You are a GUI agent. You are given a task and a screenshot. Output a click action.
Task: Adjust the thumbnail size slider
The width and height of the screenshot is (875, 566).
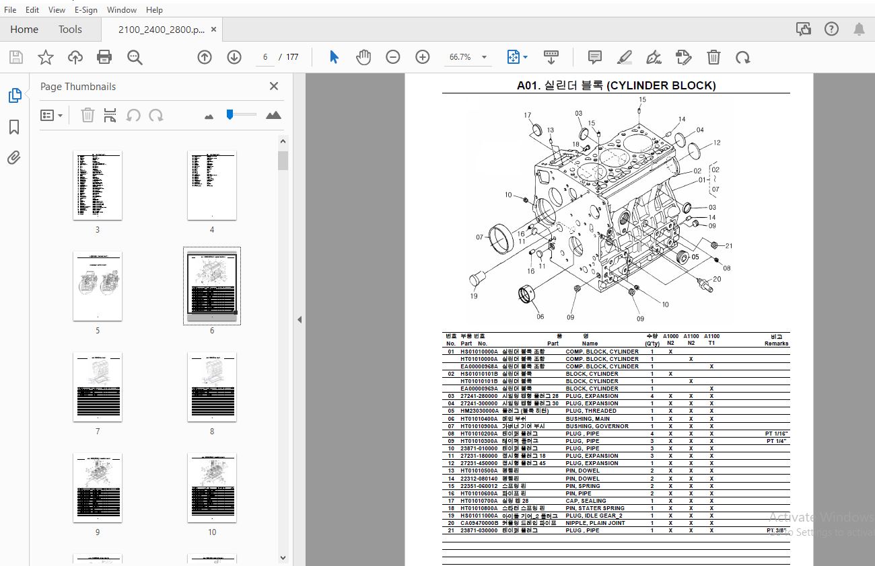click(230, 115)
